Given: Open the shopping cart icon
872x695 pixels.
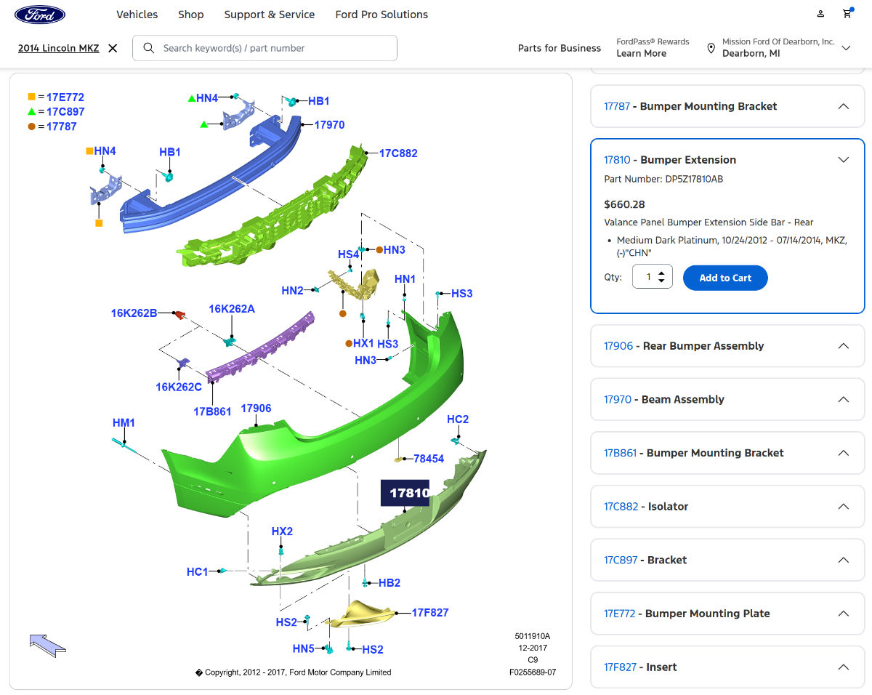Looking at the screenshot, I should 847,14.
